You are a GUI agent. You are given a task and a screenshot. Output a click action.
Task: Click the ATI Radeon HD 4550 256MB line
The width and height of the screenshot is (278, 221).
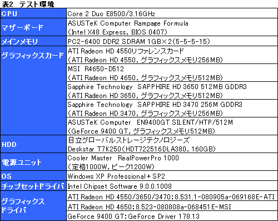[145, 60]
